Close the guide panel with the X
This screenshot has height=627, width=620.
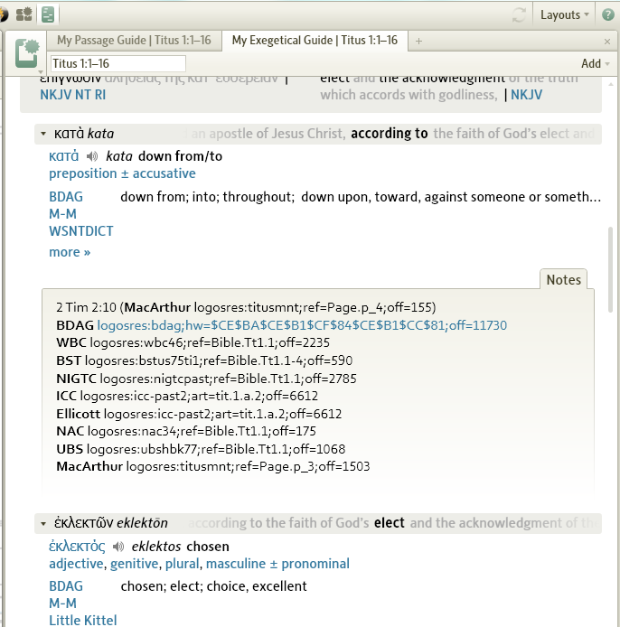607,42
